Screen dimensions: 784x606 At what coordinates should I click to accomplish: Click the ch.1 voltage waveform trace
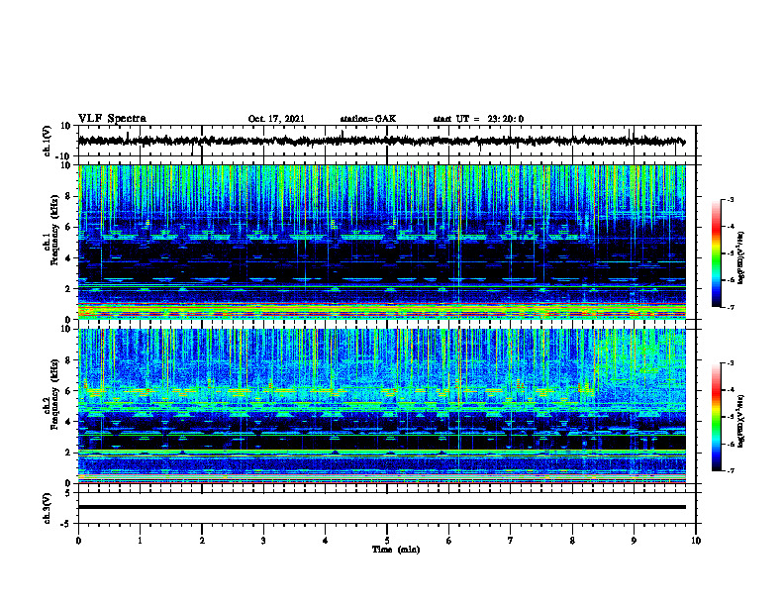tap(382, 141)
